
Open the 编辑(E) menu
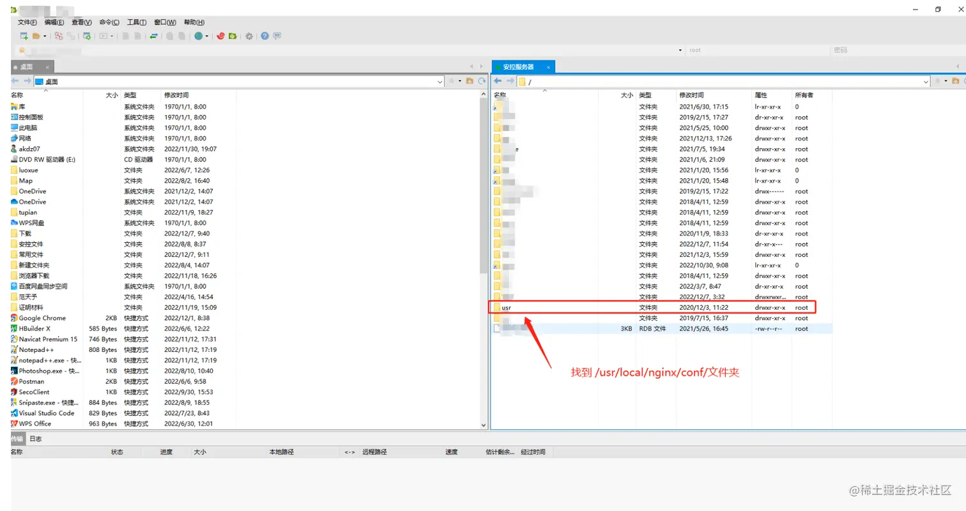point(54,22)
